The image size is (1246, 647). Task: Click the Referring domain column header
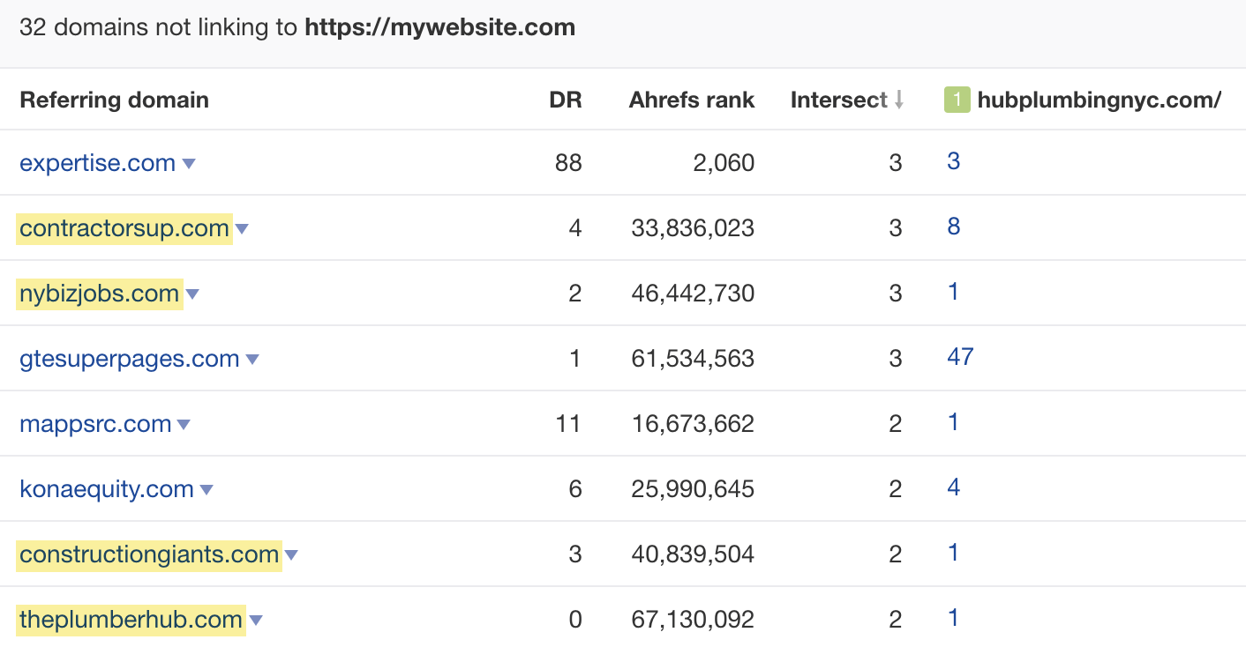(x=113, y=100)
